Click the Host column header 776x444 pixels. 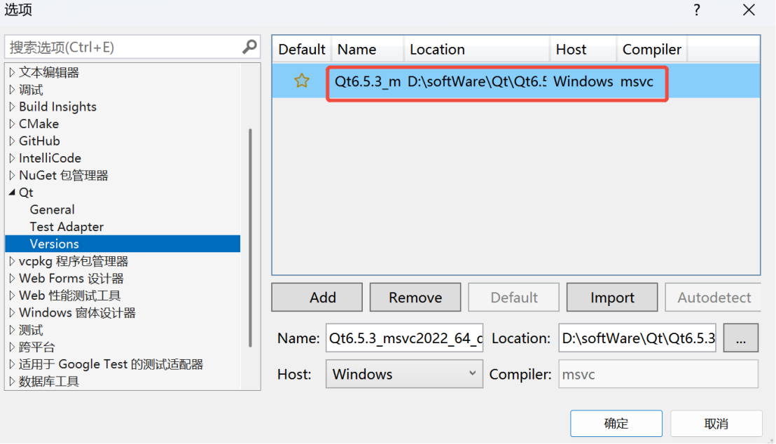click(570, 49)
